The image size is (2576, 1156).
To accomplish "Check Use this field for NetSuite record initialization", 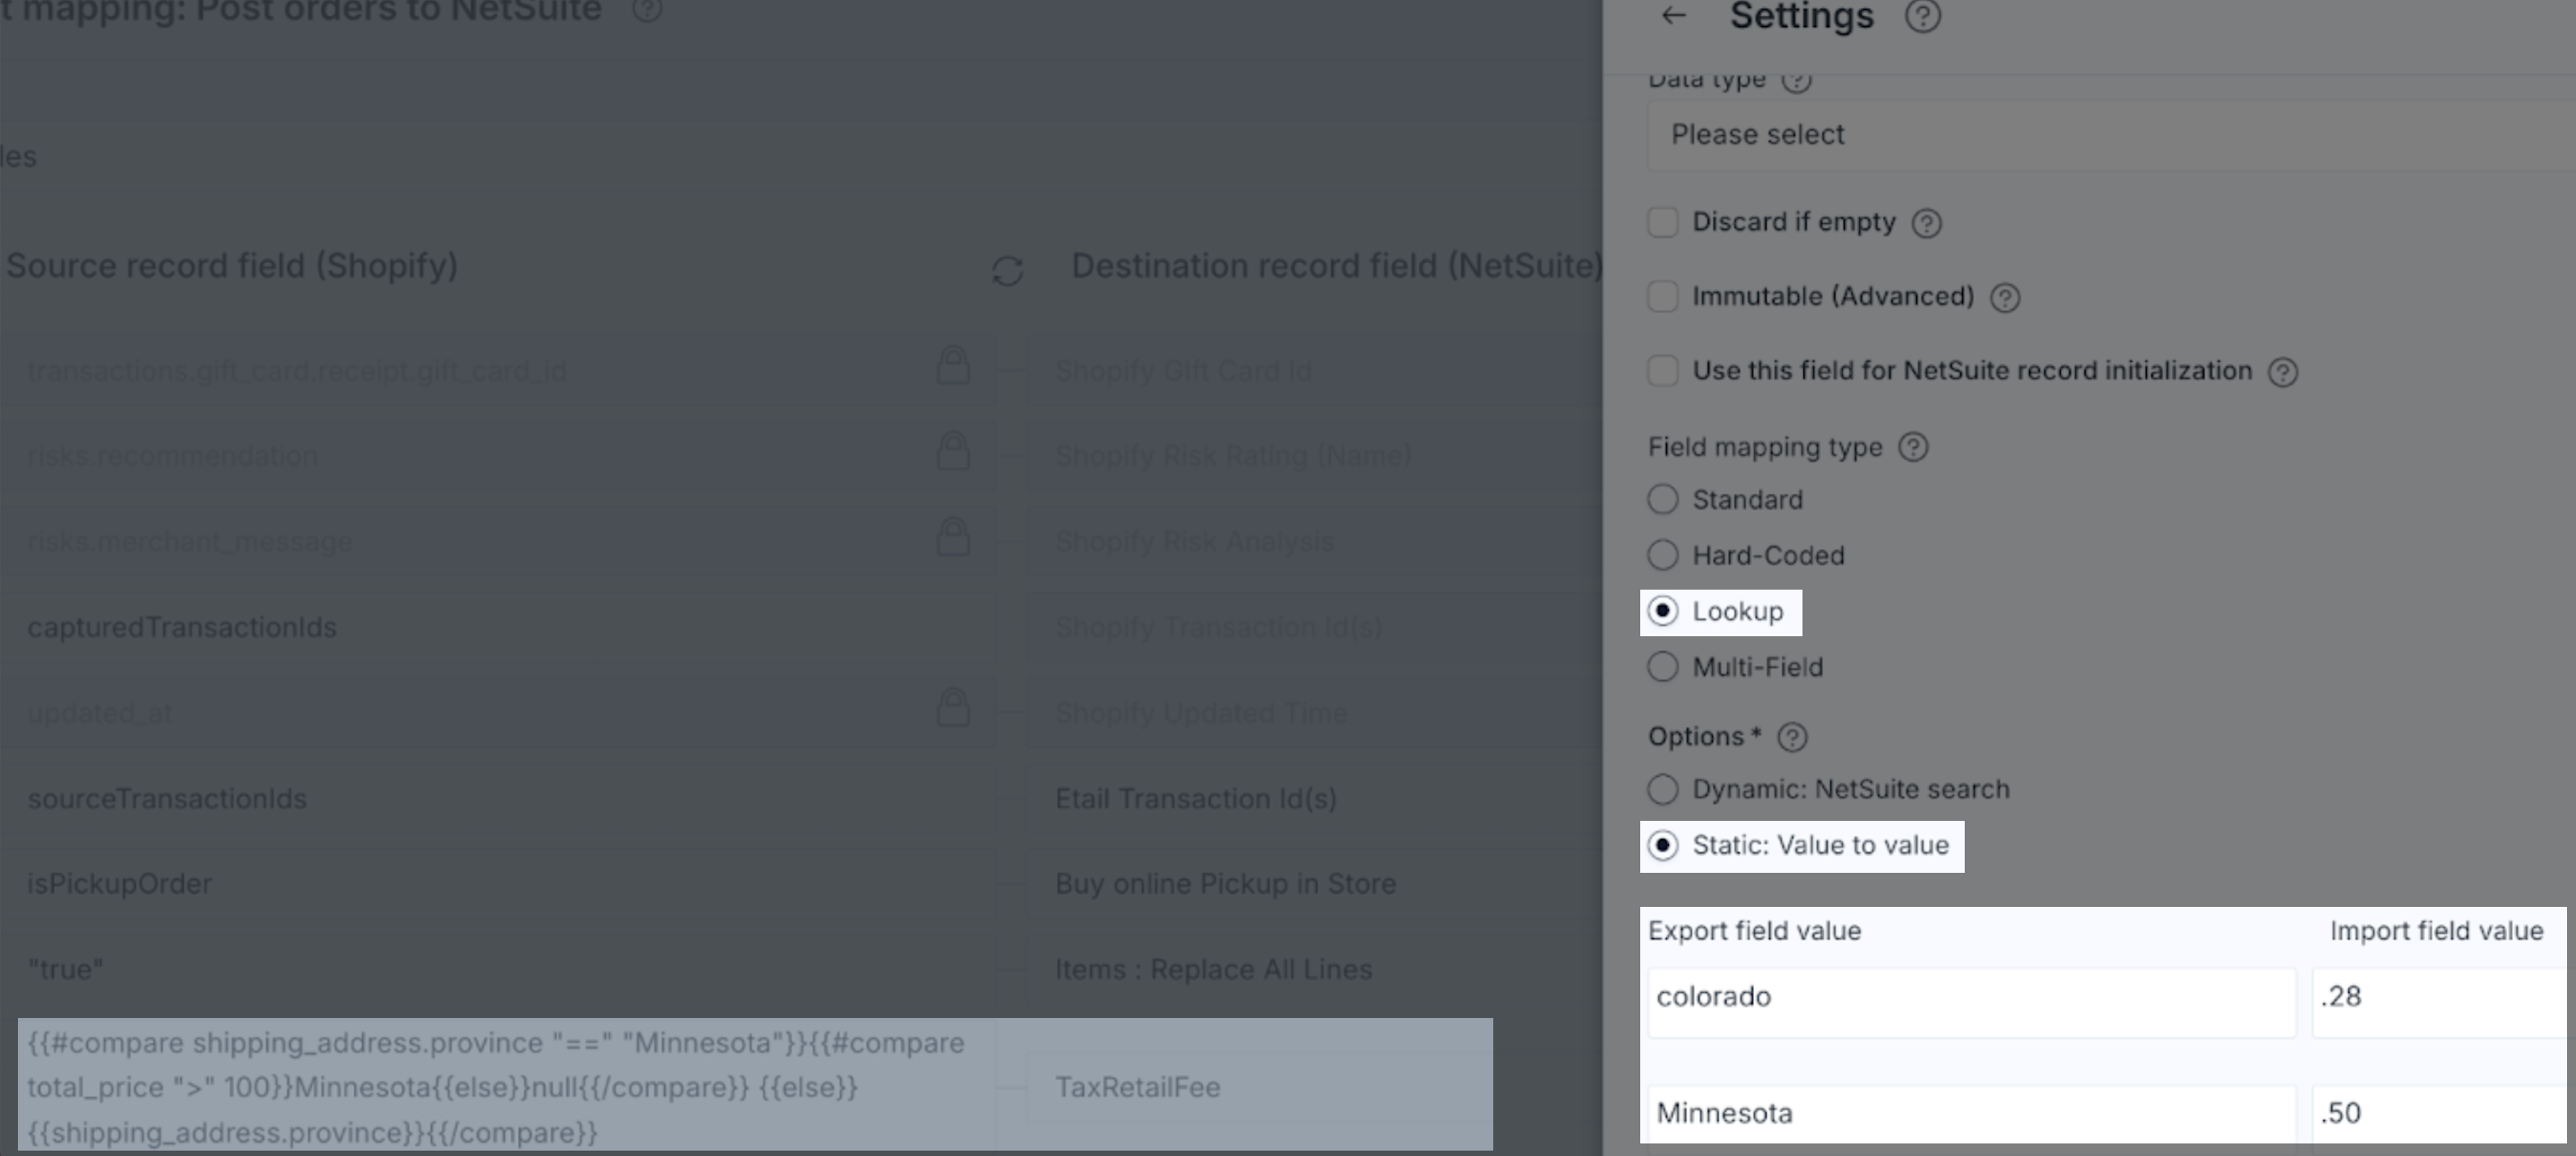I will pyautogui.click(x=1663, y=370).
